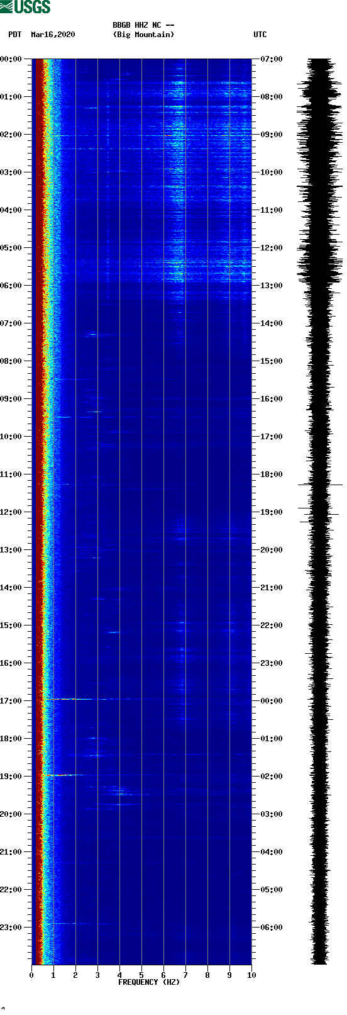Screen dimensions: 347x1015
Task: Click the UTC time label '22:00'
Action: coord(272,625)
